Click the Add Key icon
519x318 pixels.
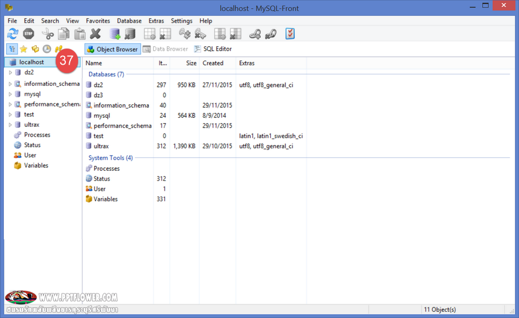coord(185,34)
